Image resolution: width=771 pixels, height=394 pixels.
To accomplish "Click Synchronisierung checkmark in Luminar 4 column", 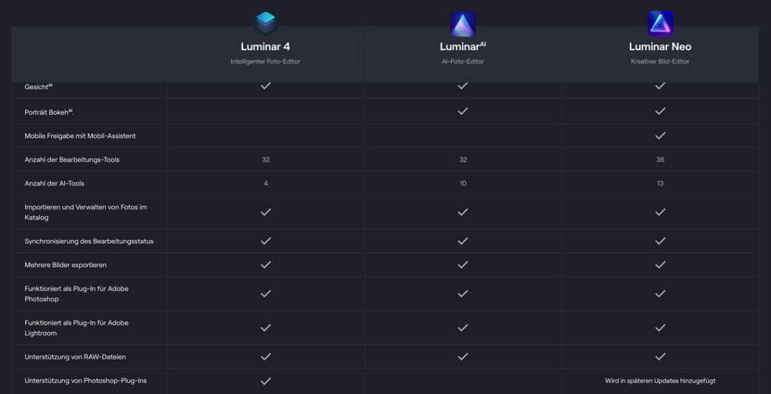I will [x=266, y=241].
